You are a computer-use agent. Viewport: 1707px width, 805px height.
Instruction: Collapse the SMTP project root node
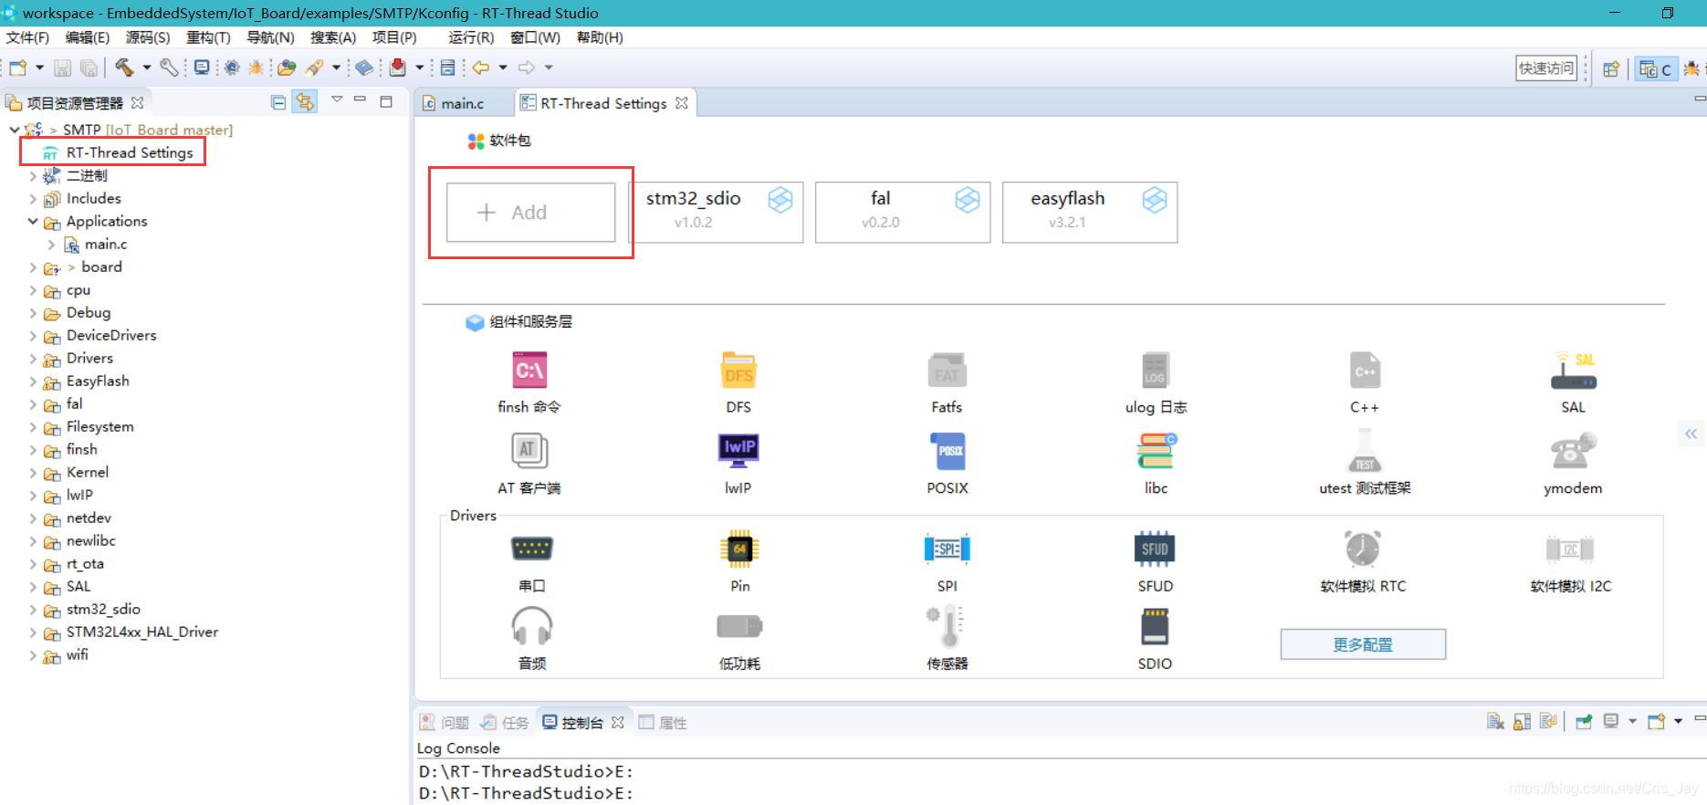tap(15, 130)
